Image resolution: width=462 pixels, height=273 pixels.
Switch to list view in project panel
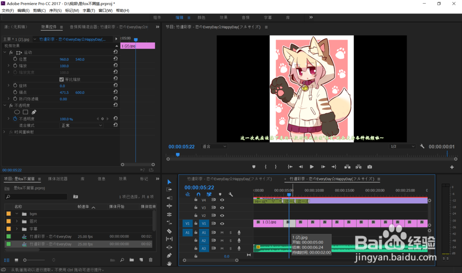click(6, 260)
